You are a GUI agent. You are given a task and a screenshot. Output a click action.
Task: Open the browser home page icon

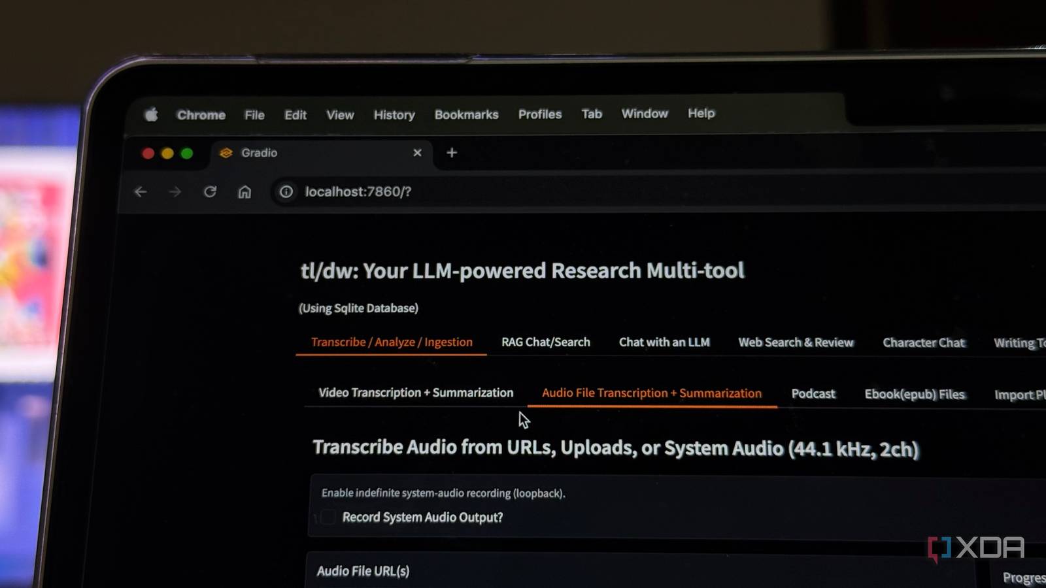click(x=245, y=191)
